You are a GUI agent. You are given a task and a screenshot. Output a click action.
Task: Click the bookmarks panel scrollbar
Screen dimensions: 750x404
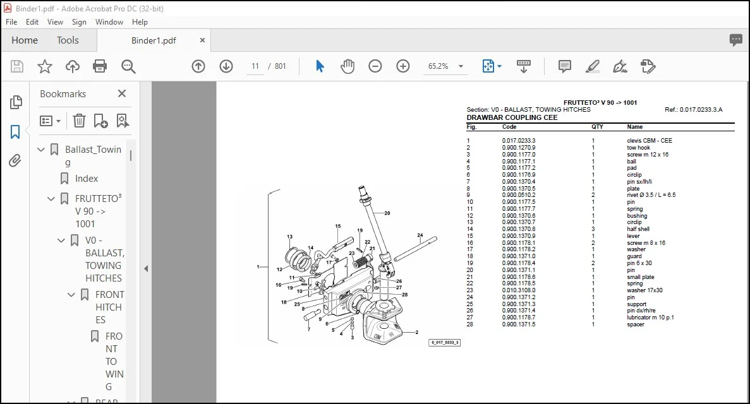(131, 156)
